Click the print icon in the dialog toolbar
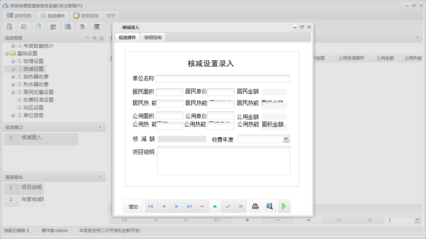Viewport: 426px width, 239px height. click(255, 206)
